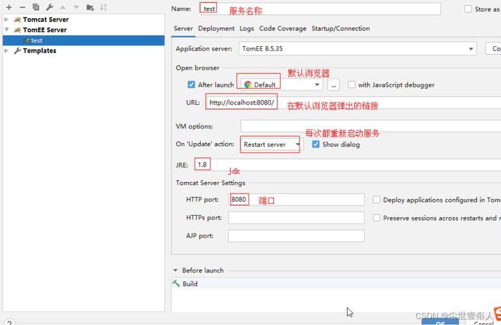Copy configuration icon in toolbar

[36, 7]
